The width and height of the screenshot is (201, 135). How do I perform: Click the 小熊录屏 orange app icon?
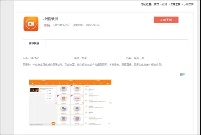(31, 24)
